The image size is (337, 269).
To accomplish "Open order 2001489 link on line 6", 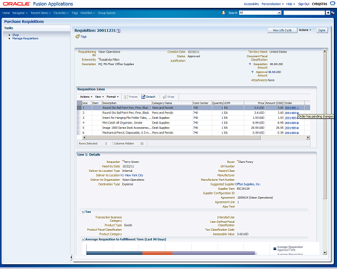I will tap(290, 133).
